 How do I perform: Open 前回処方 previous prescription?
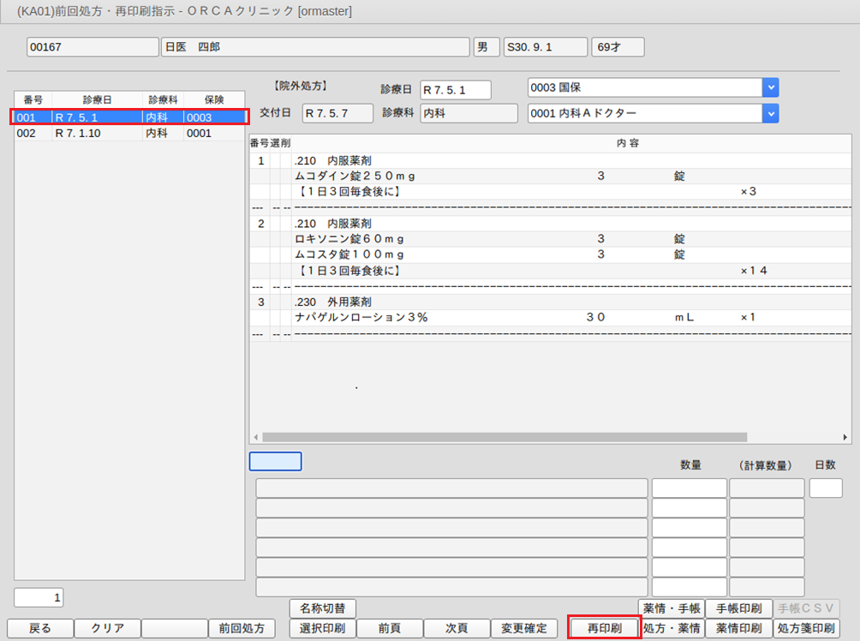point(242,628)
